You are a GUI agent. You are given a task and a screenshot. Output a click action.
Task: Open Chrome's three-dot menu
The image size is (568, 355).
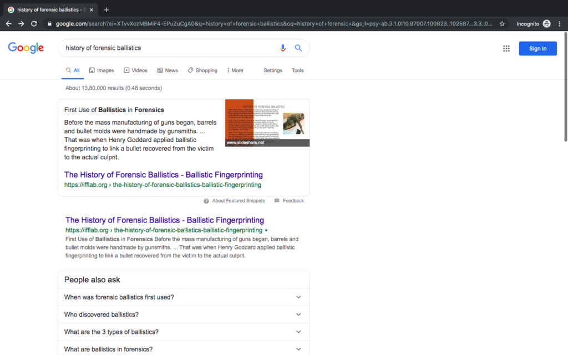[x=560, y=24]
